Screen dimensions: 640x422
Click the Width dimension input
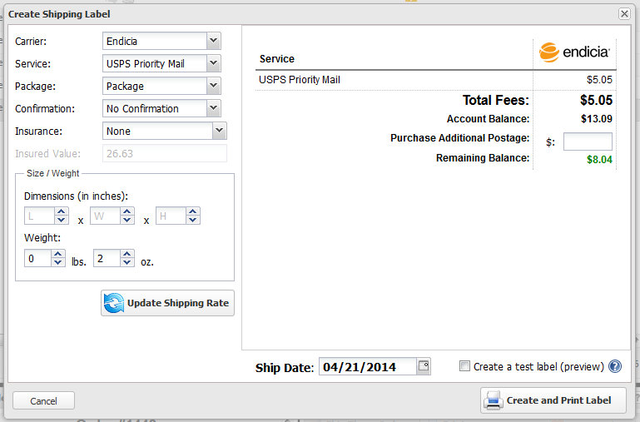105,216
